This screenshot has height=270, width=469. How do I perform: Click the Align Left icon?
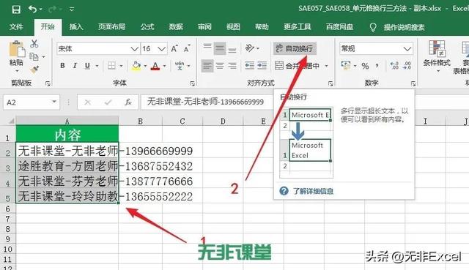click(x=207, y=66)
